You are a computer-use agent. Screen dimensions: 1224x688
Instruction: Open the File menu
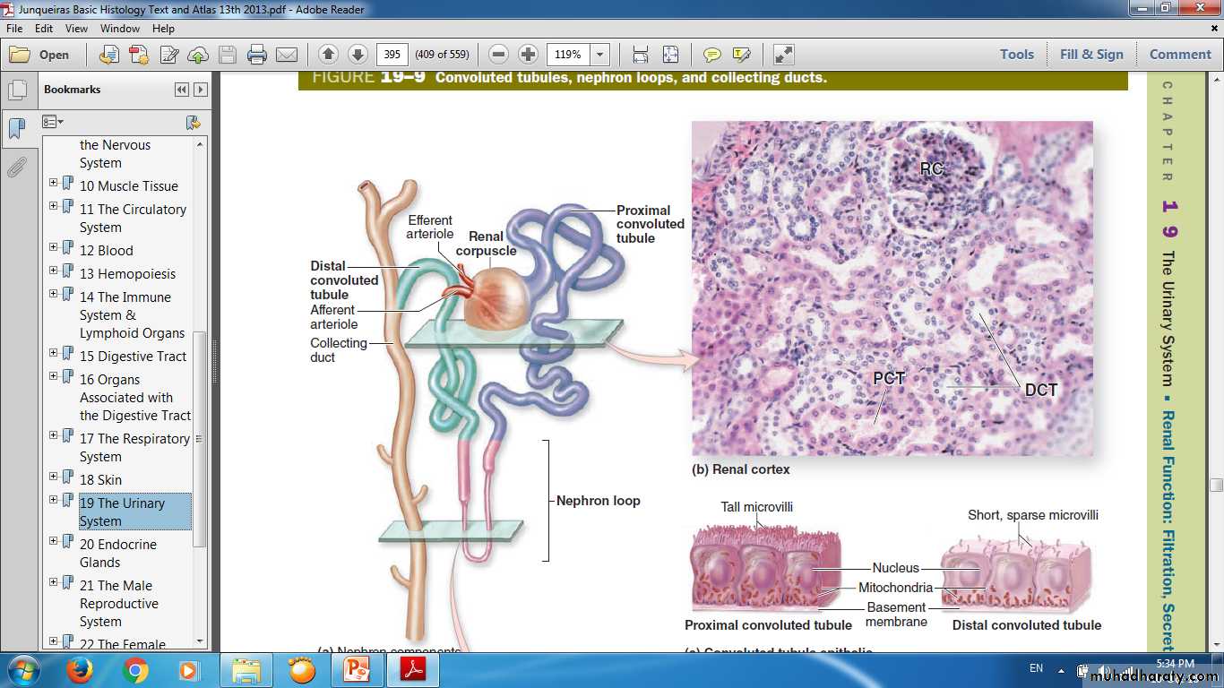pyautogui.click(x=14, y=29)
